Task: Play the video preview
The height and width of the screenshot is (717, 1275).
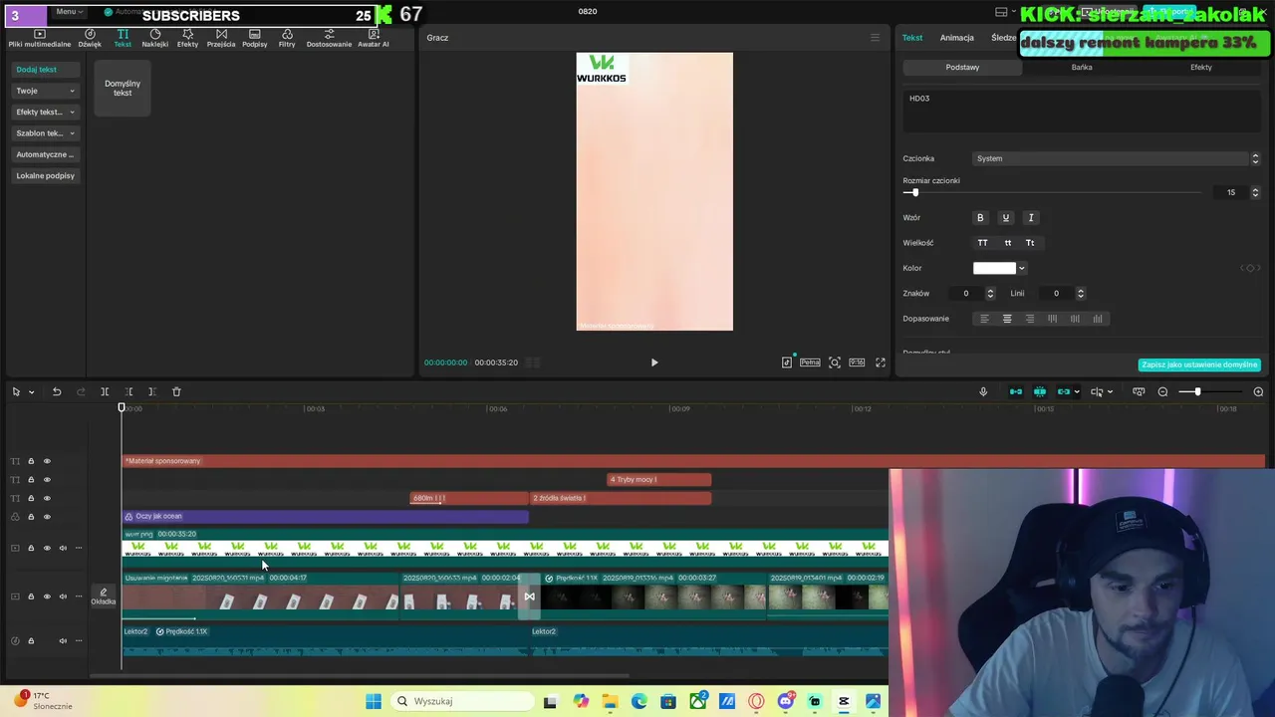Action: (654, 362)
